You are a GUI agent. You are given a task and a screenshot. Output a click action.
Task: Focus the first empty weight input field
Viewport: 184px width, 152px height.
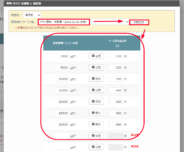62,136
